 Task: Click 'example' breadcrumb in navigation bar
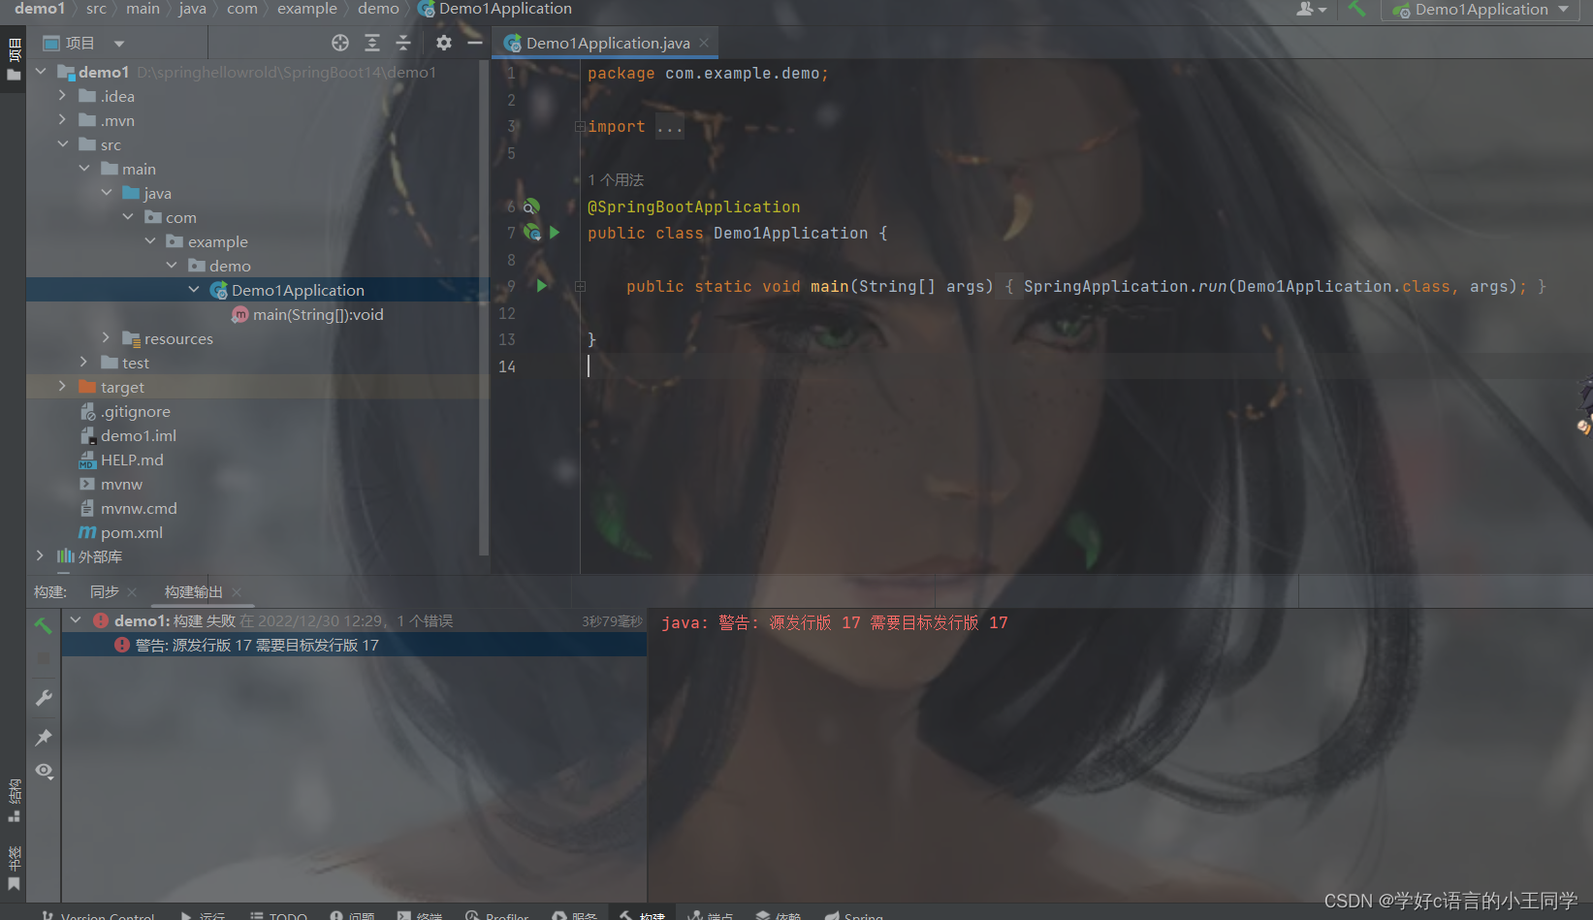tap(307, 9)
